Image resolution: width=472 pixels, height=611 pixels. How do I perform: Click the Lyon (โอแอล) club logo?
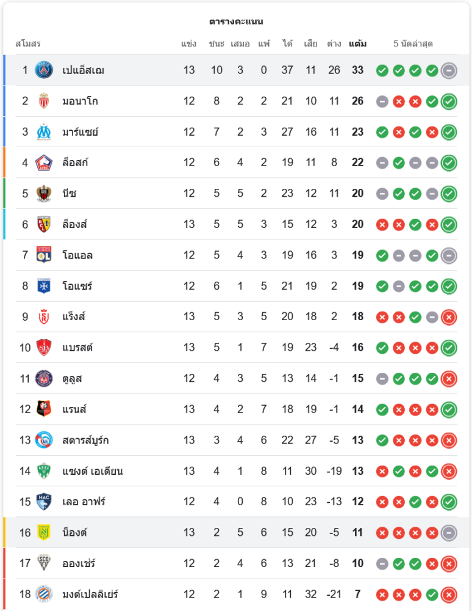point(44,255)
